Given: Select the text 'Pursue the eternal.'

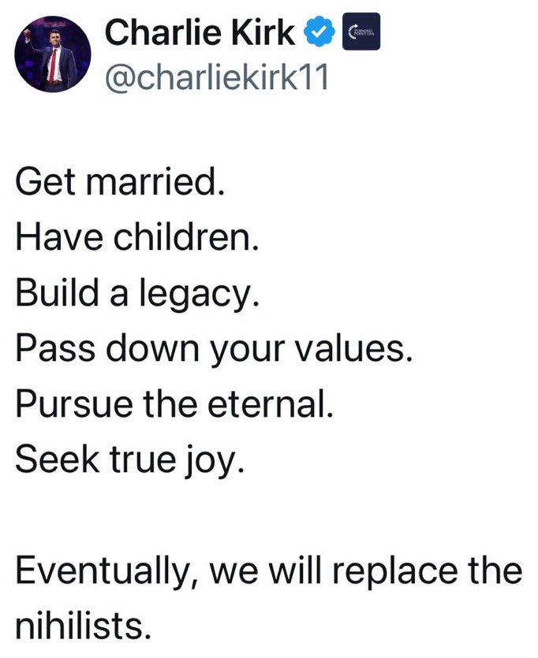Looking at the screenshot, I should [174, 404].
